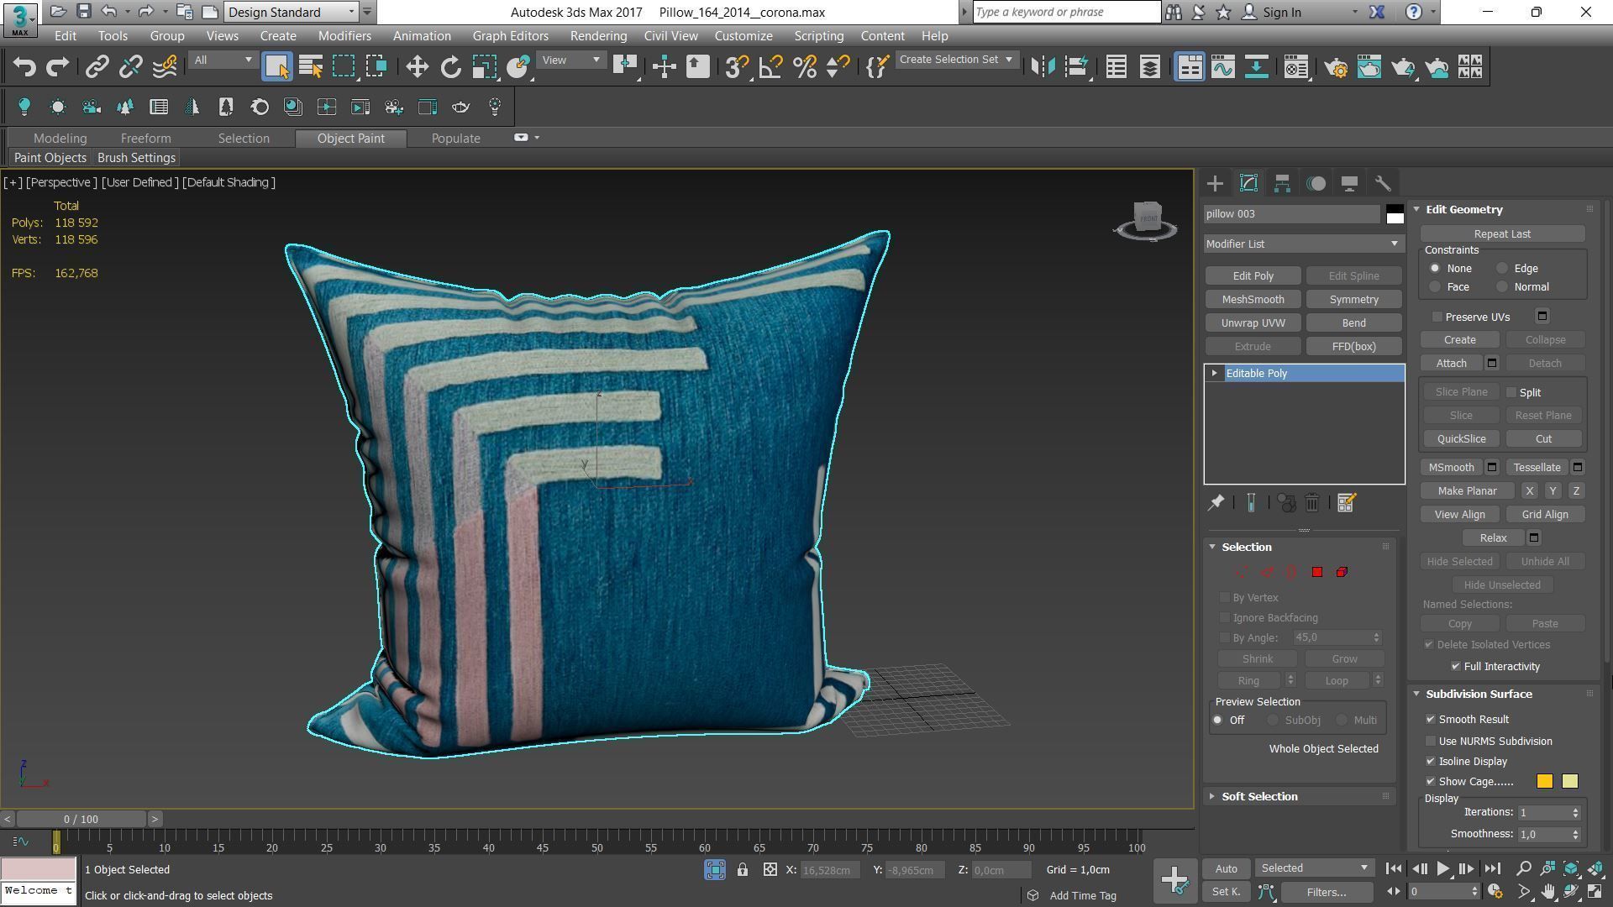Toggle the Percent Snap icon

[x=804, y=67]
